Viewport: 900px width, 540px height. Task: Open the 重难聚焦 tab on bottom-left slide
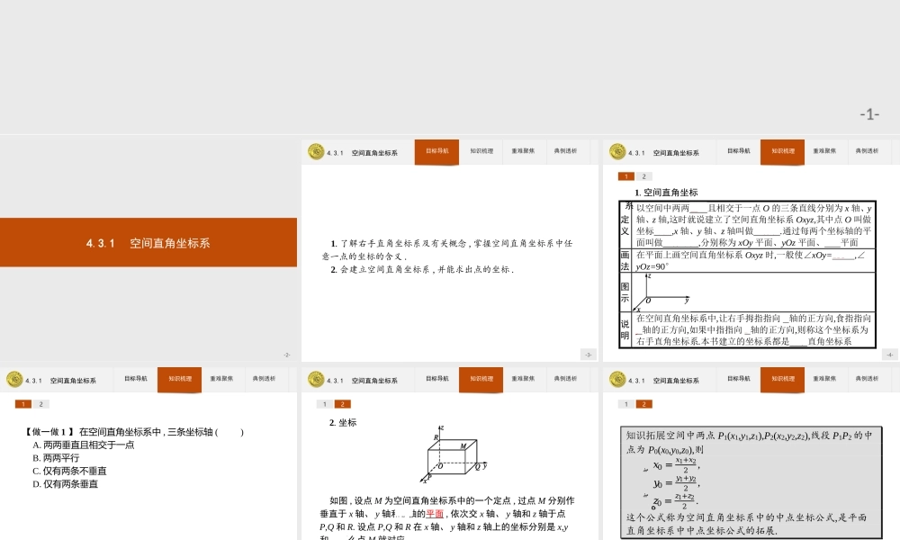coord(221,379)
